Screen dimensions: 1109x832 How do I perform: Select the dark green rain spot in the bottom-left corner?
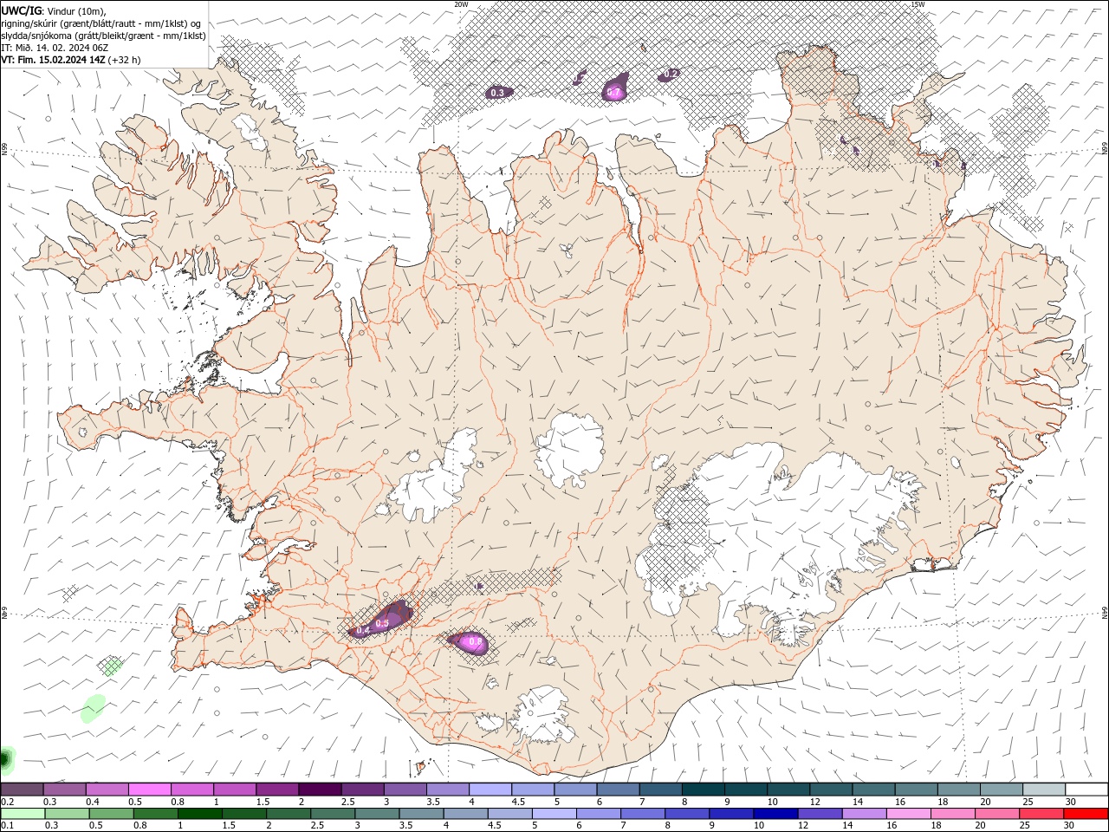(x=5, y=760)
